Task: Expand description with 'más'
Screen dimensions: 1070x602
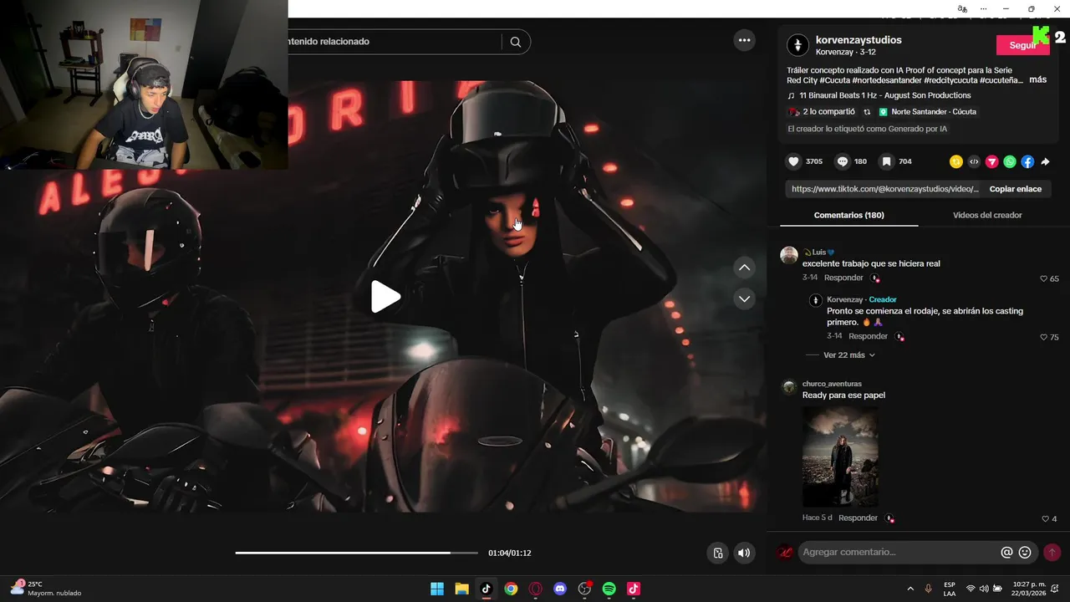Action: pos(1037,79)
